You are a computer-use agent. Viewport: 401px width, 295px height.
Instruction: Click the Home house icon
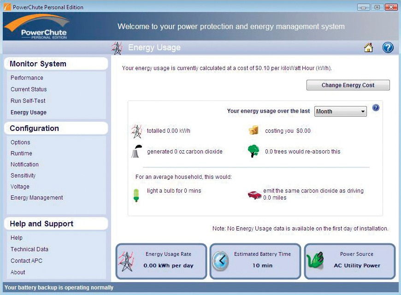point(368,47)
